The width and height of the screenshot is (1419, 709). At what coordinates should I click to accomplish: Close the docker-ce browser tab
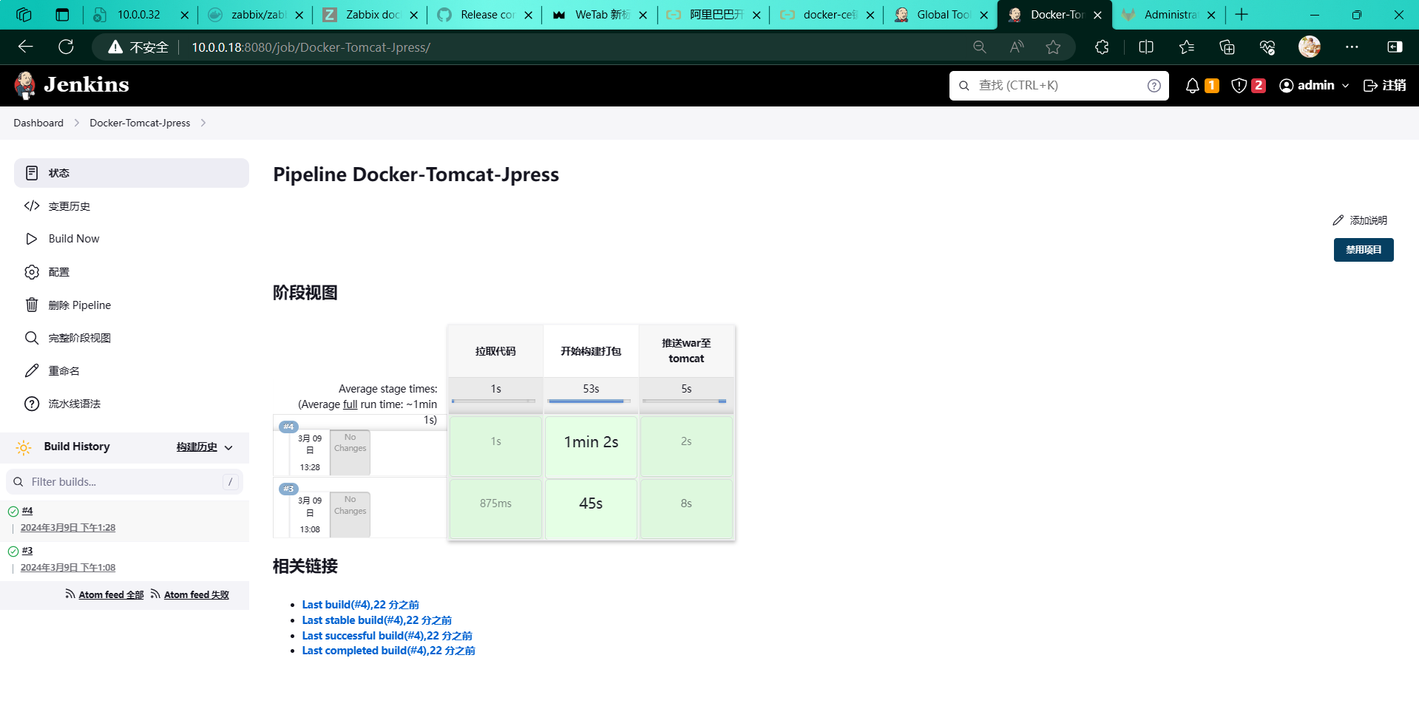pos(870,15)
